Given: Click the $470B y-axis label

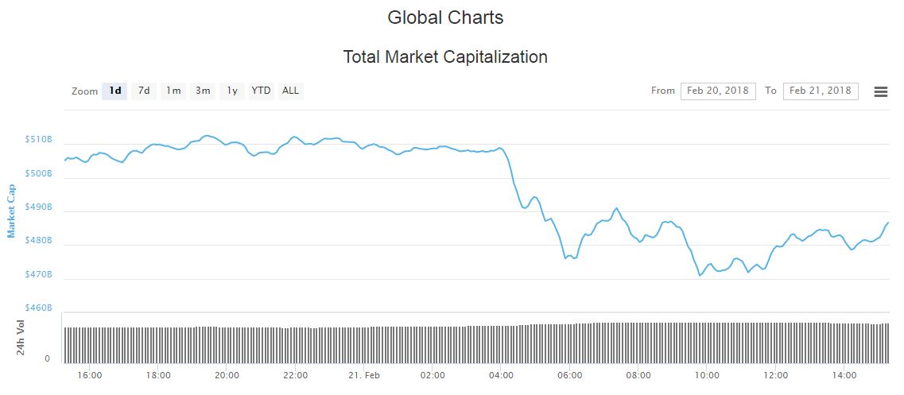Looking at the screenshot, I should click(x=39, y=274).
